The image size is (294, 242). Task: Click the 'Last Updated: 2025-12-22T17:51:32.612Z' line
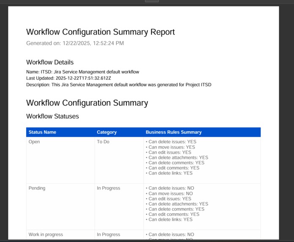(68, 78)
